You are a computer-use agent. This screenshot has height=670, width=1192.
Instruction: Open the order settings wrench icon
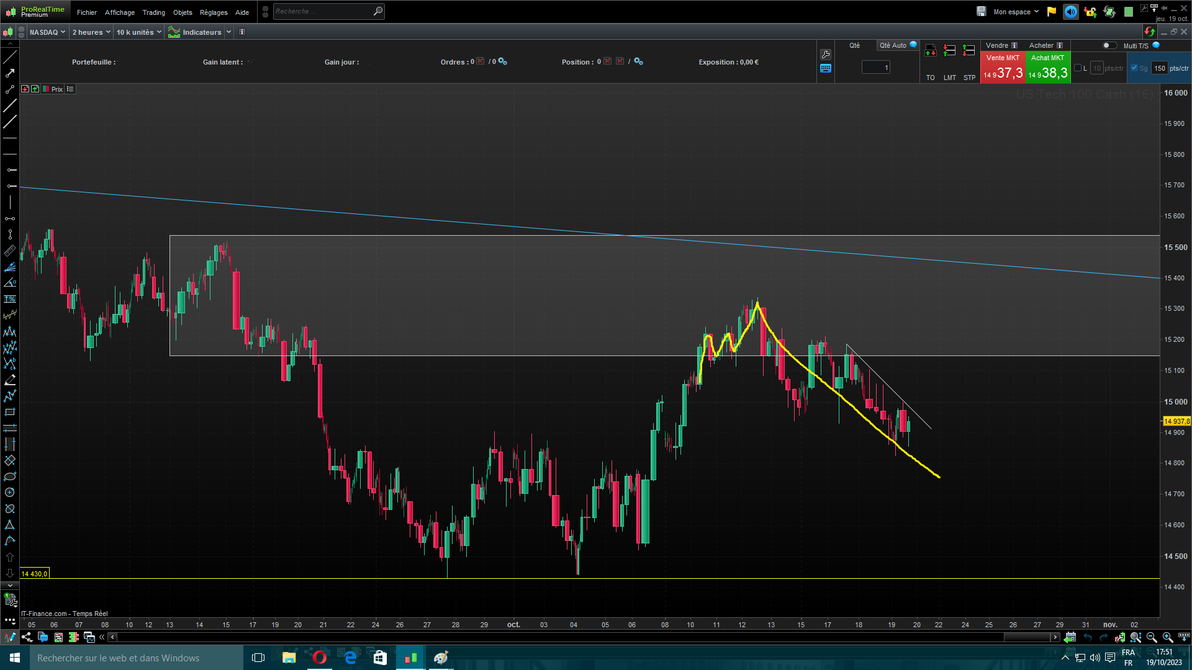click(x=826, y=55)
